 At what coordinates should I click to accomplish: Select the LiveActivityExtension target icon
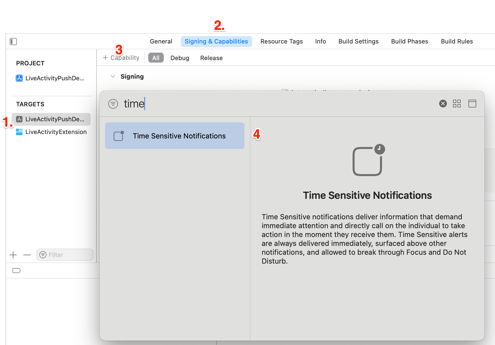click(19, 132)
